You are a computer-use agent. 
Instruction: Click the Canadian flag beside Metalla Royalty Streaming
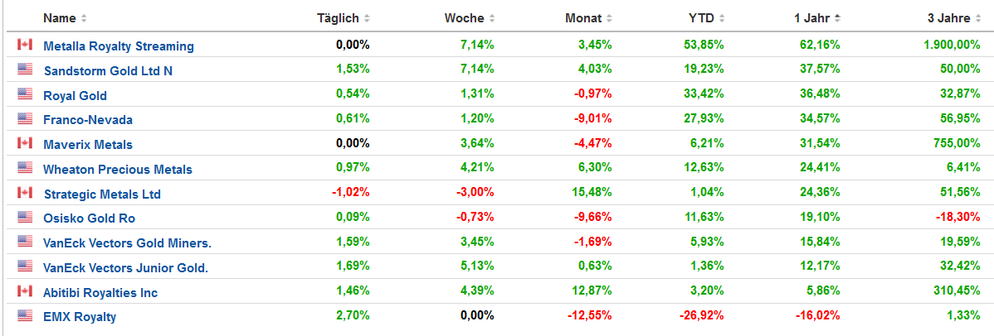click(x=24, y=45)
